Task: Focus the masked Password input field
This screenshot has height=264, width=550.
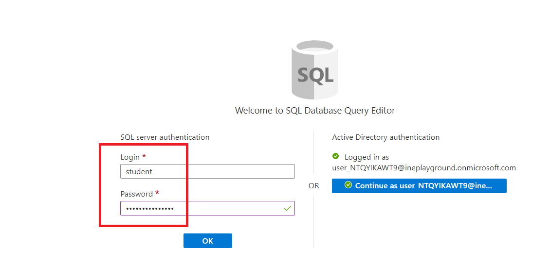Action: tap(200, 208)
